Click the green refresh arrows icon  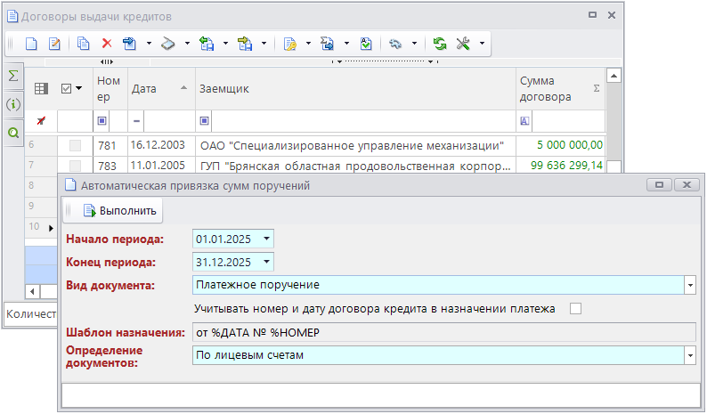439,43
